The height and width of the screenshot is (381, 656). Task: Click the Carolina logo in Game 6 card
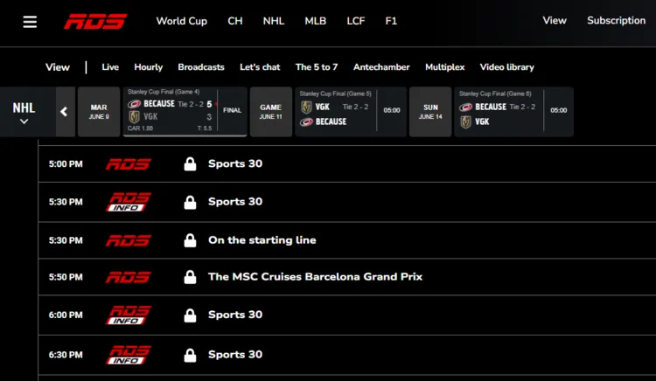tap(465, 107)
